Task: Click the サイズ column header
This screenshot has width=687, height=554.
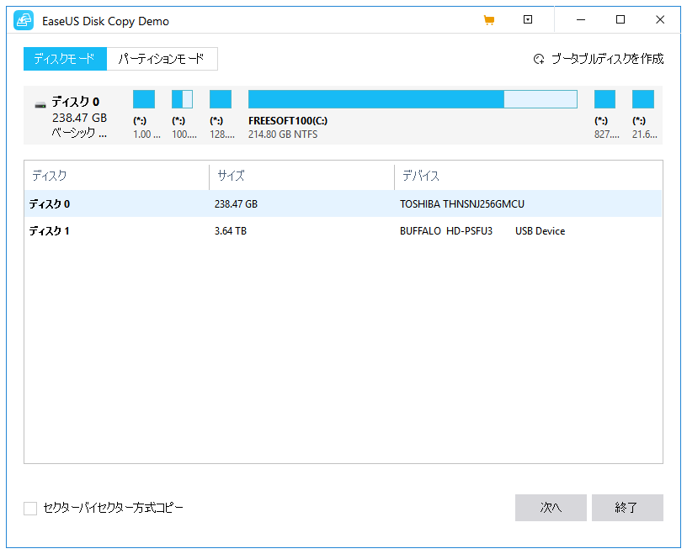Action: [226, 177]
